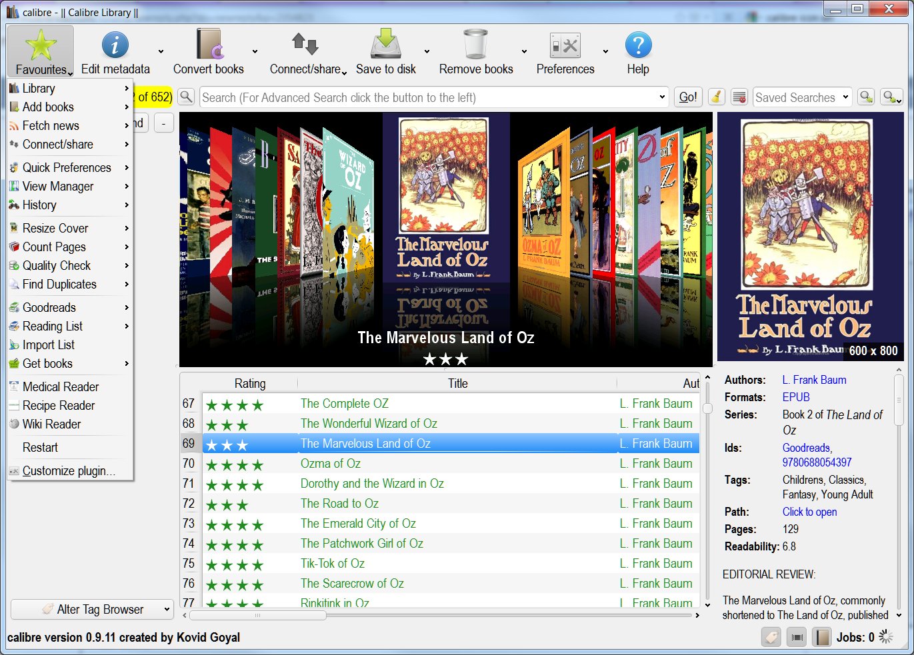914x655 pixels.
Task: Sort by the Rating column header
Action: [250, 383]
